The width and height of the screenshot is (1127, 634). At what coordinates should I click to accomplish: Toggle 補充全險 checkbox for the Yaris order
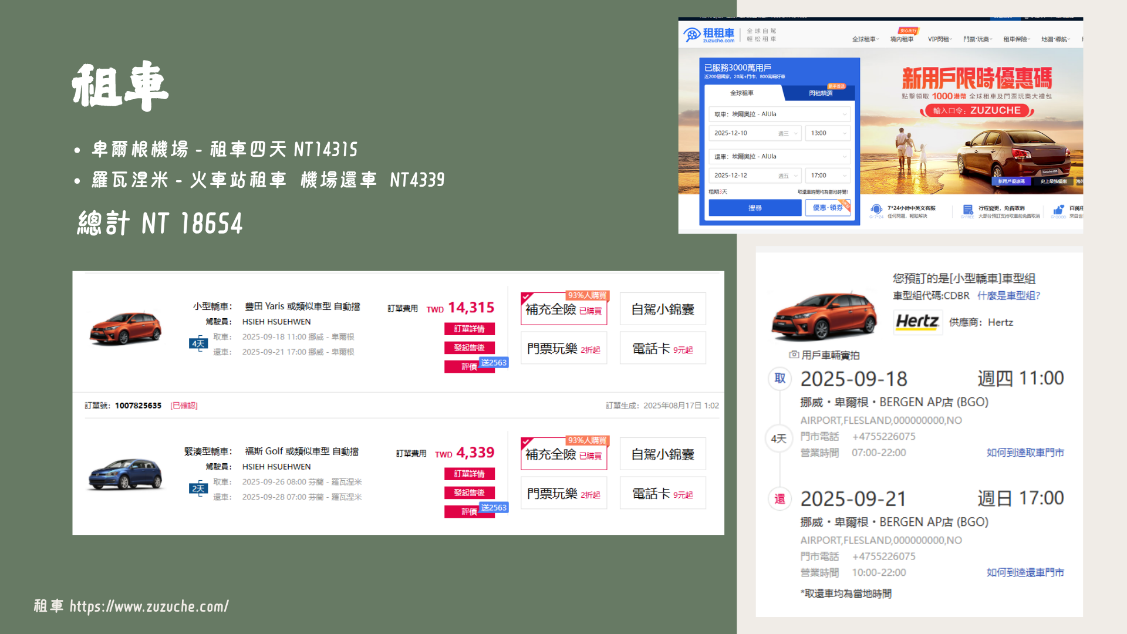click(x=527, y=298)
